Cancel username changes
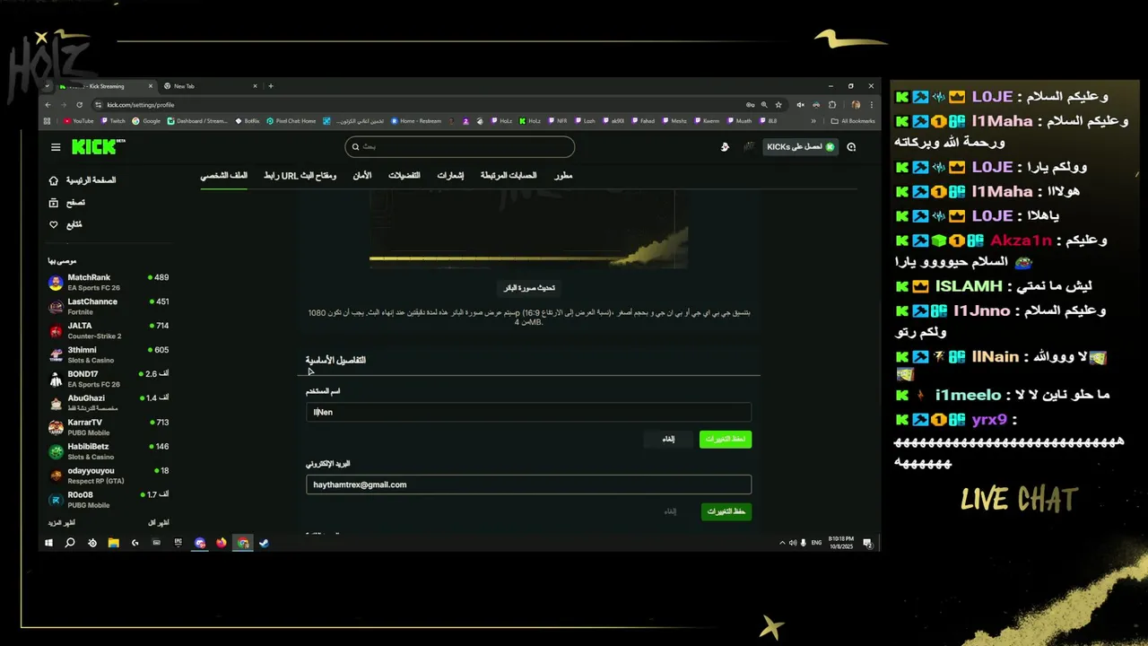The height and width of the screenshot is (646, 1148). point(669,440)
